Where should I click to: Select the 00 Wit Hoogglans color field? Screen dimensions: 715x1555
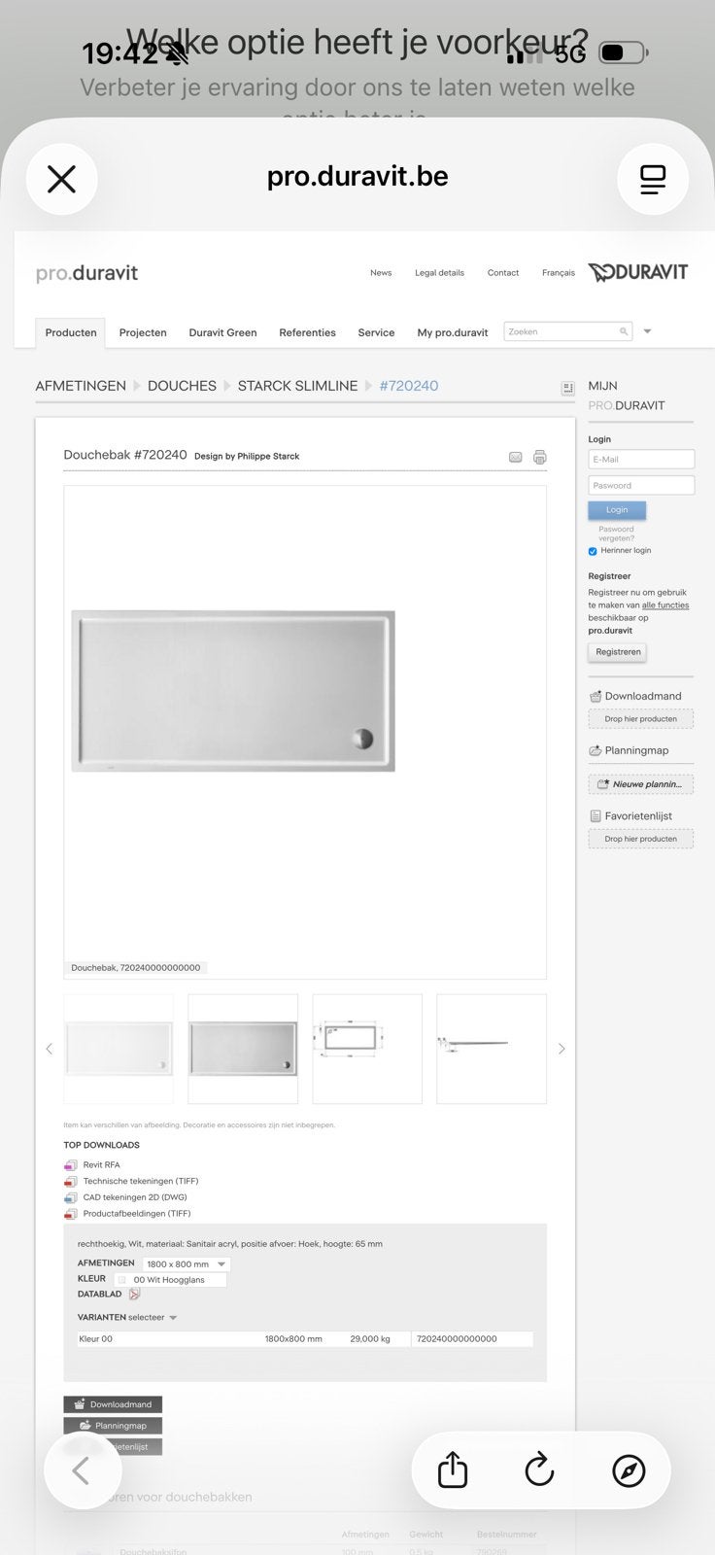(x=170, y=1279)
